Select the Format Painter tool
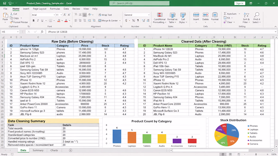 19,22
